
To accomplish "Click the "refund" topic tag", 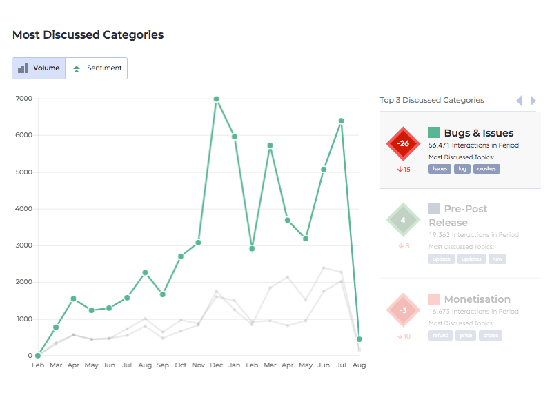I will click(x=440, y=336).
